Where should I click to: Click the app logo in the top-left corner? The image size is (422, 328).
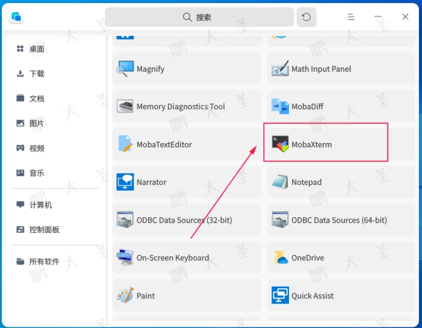[x=16, y=16]
